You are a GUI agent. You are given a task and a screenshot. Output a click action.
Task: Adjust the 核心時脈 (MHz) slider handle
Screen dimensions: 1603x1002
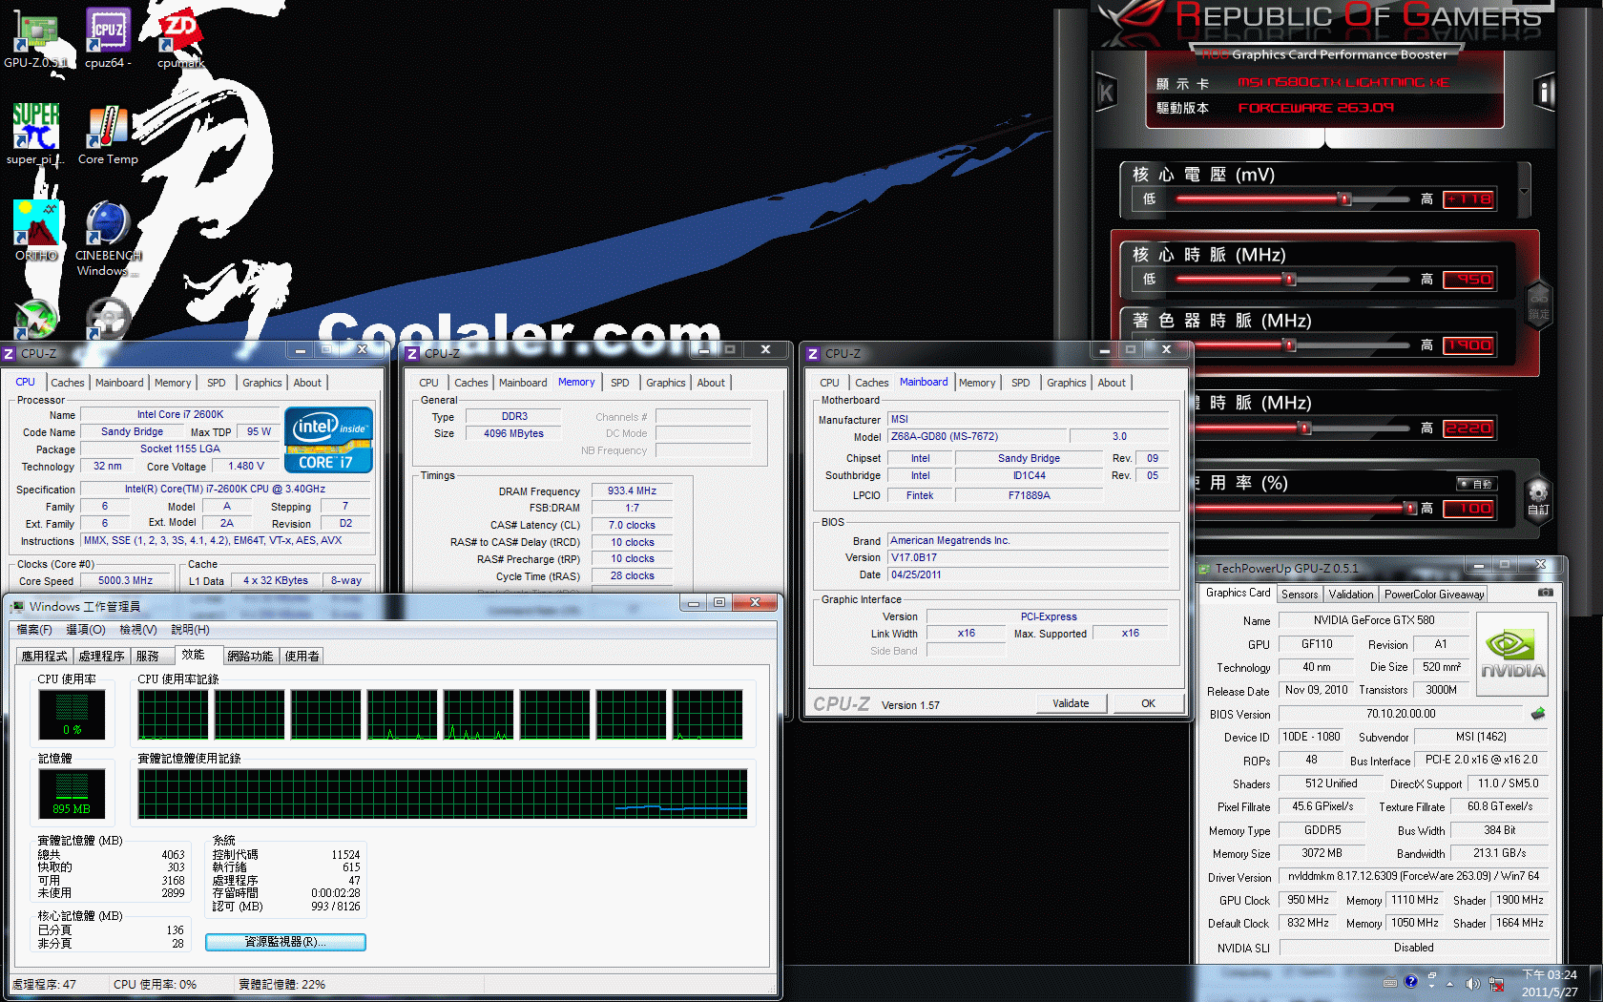coord(1290,280)
